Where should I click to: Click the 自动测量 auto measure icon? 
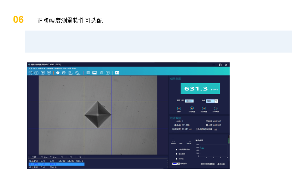192,108
